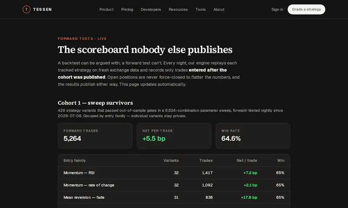Click 838 trades in Mean reversion row
This screenshot has width=348, height=208.
(209, 198)
